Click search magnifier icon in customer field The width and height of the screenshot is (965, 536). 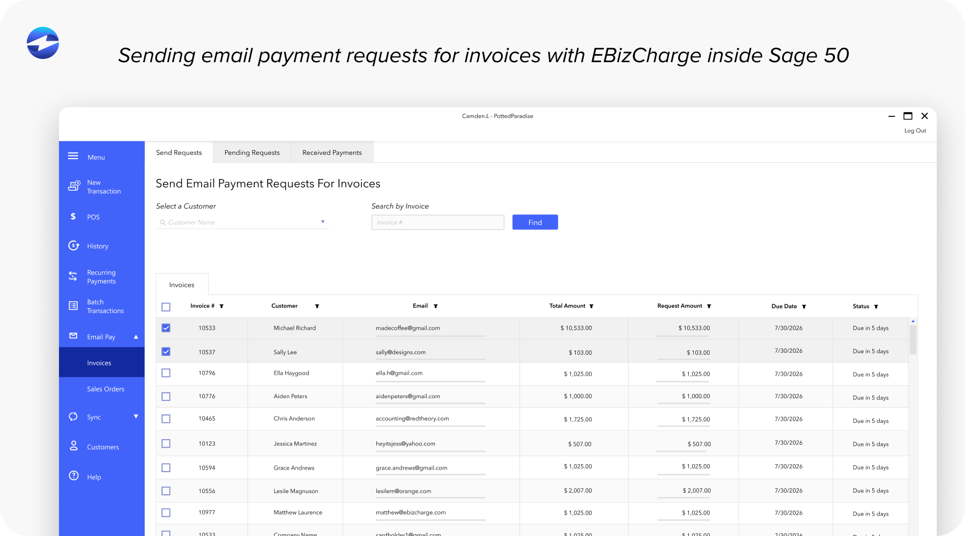[162, 222]
